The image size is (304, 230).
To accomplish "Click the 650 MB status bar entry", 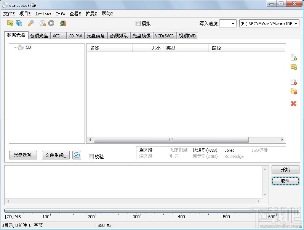I will click(104, 225).
